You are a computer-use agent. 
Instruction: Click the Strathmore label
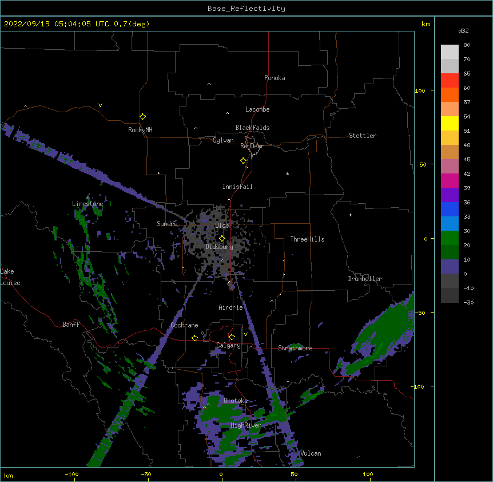295,348
